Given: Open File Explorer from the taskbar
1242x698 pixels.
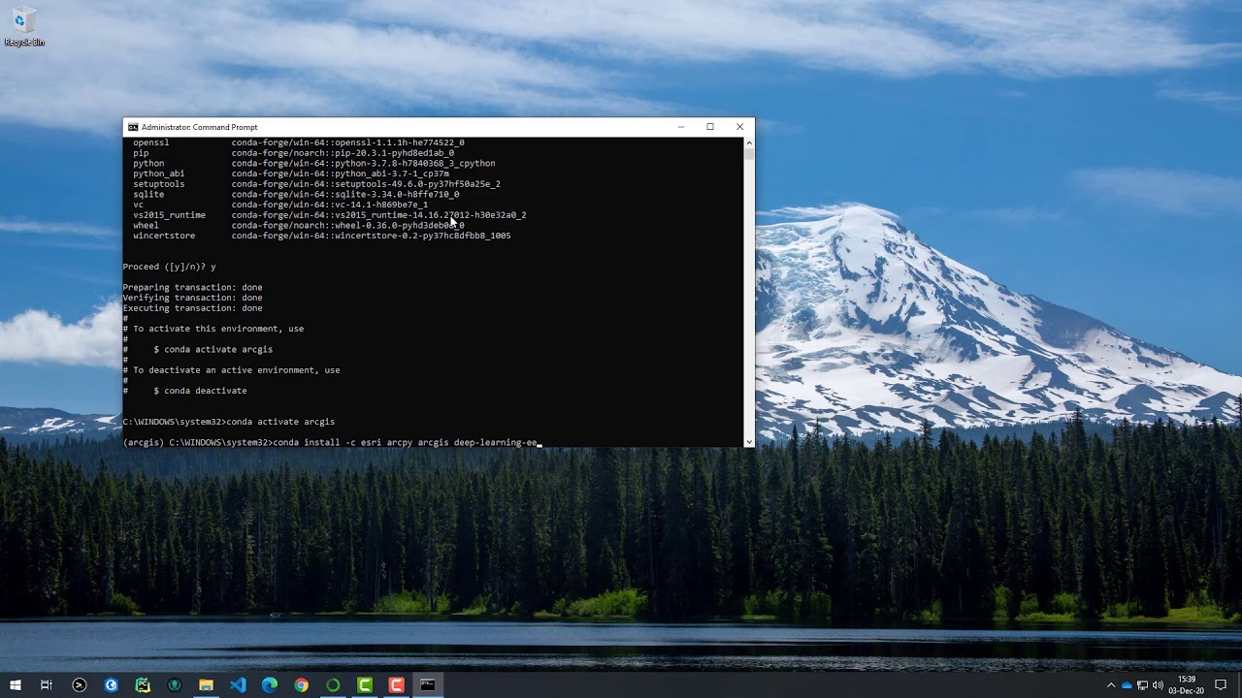Looking at the screenshot, I should 206,685.
